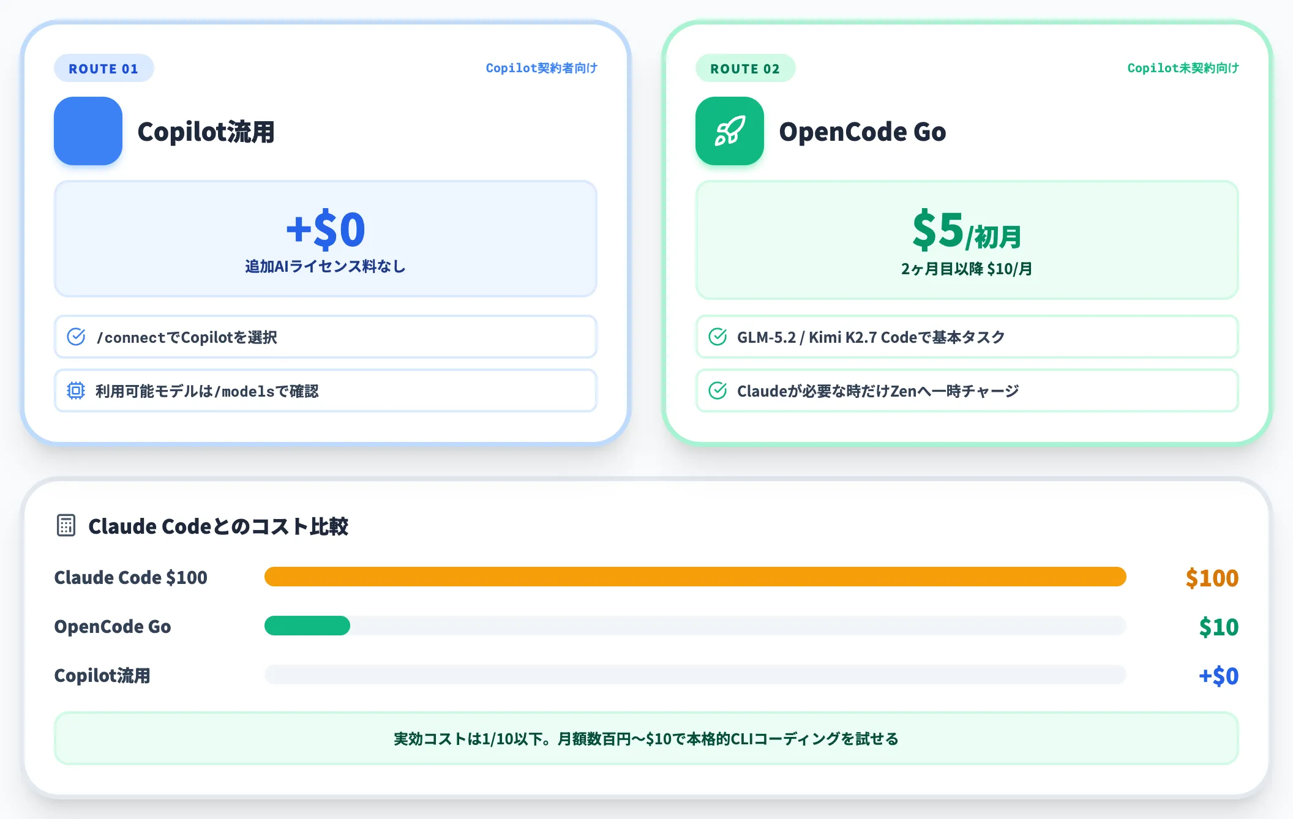The height and width of the screenshot is (819, 1293).
Task: Click the 2ヶ月目以降 $10/月 text
Action: tap(967, 269)
